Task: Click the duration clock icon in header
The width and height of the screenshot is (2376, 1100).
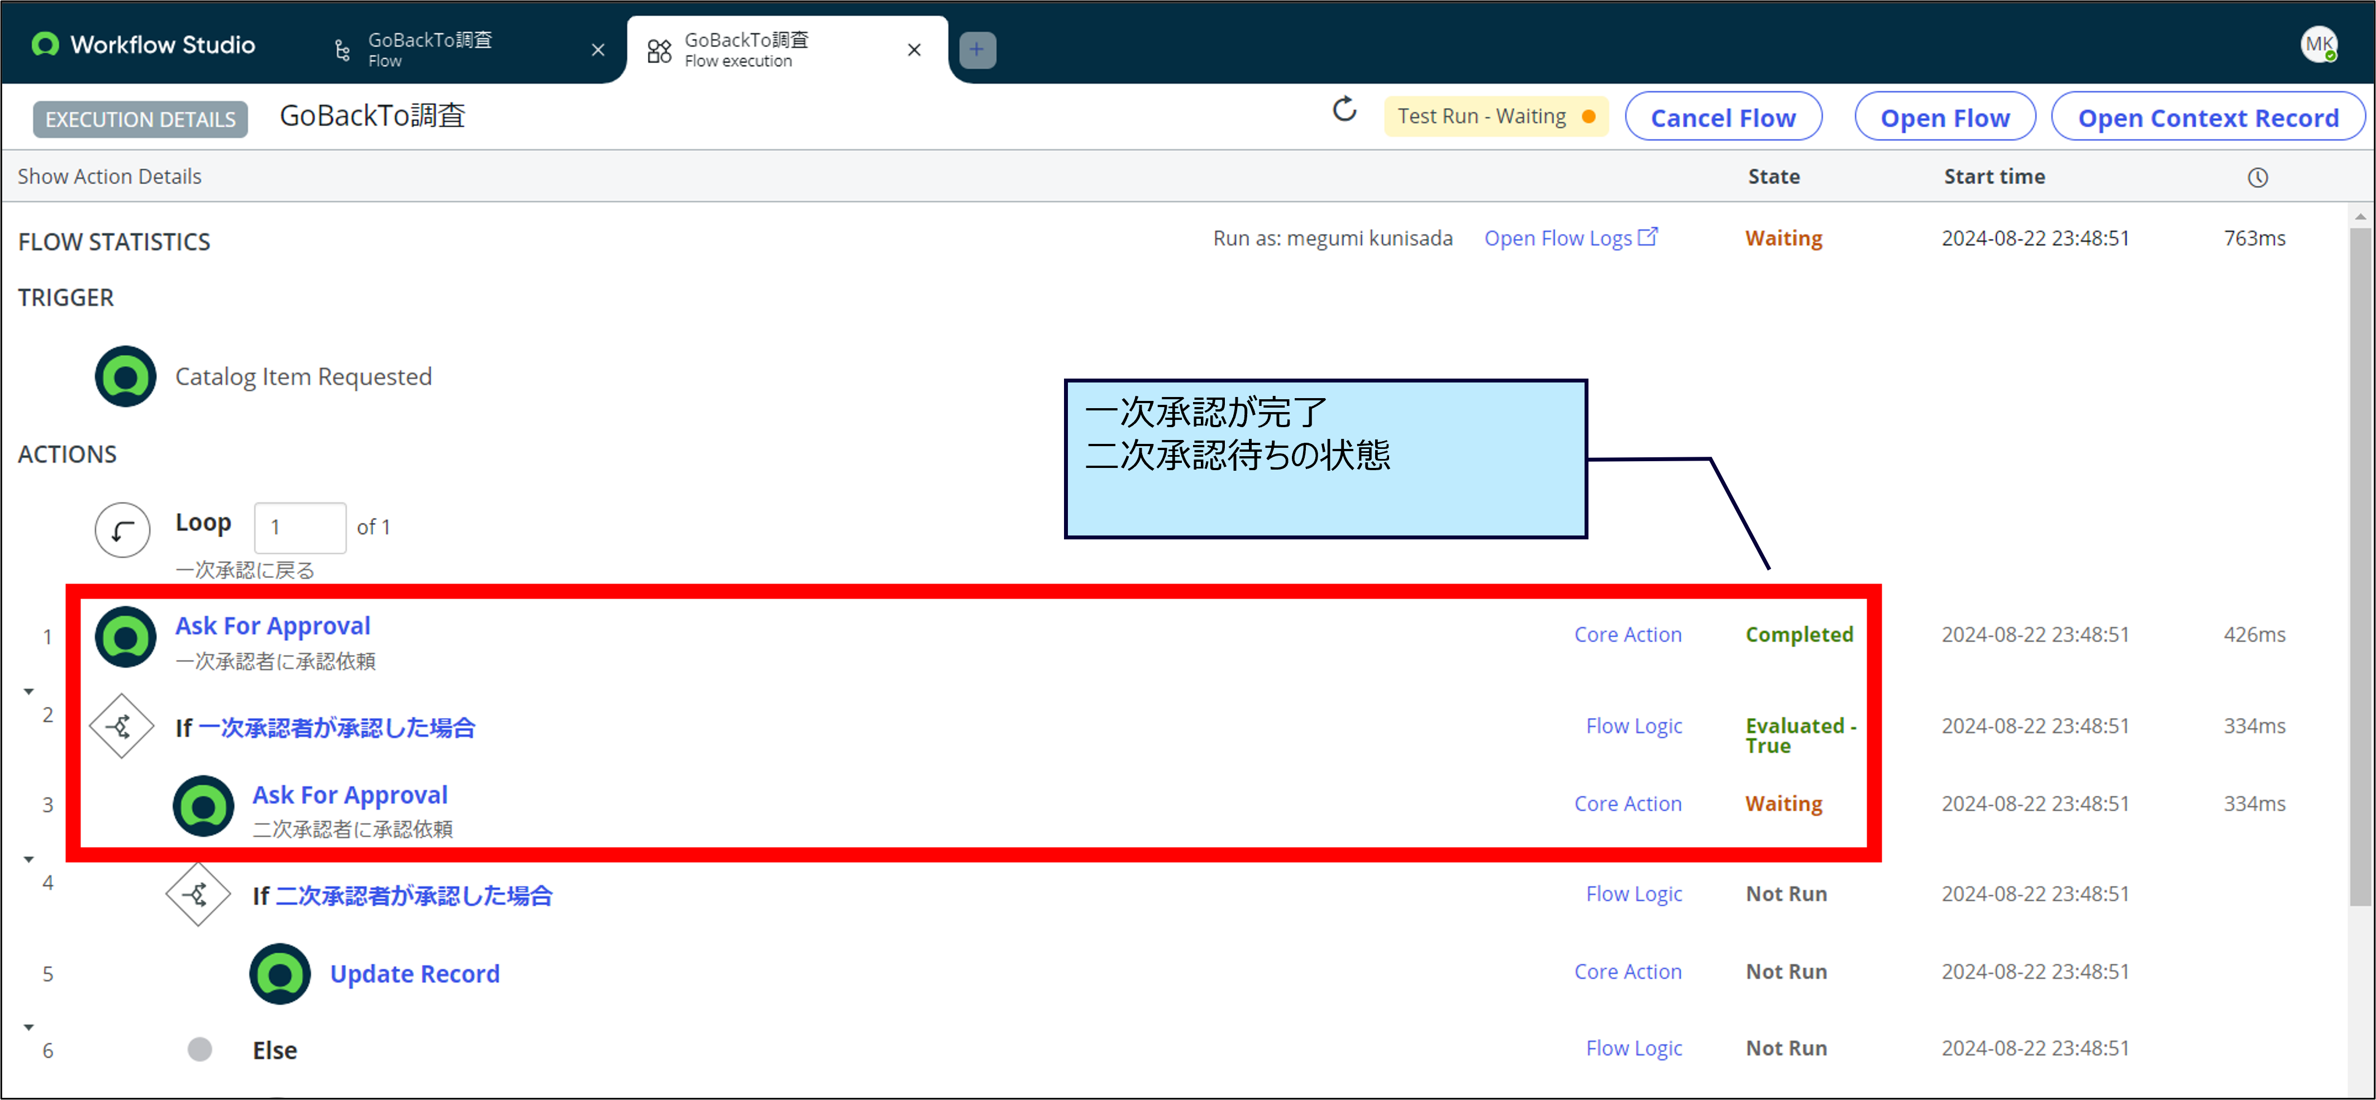Action: coord(2257,177)
